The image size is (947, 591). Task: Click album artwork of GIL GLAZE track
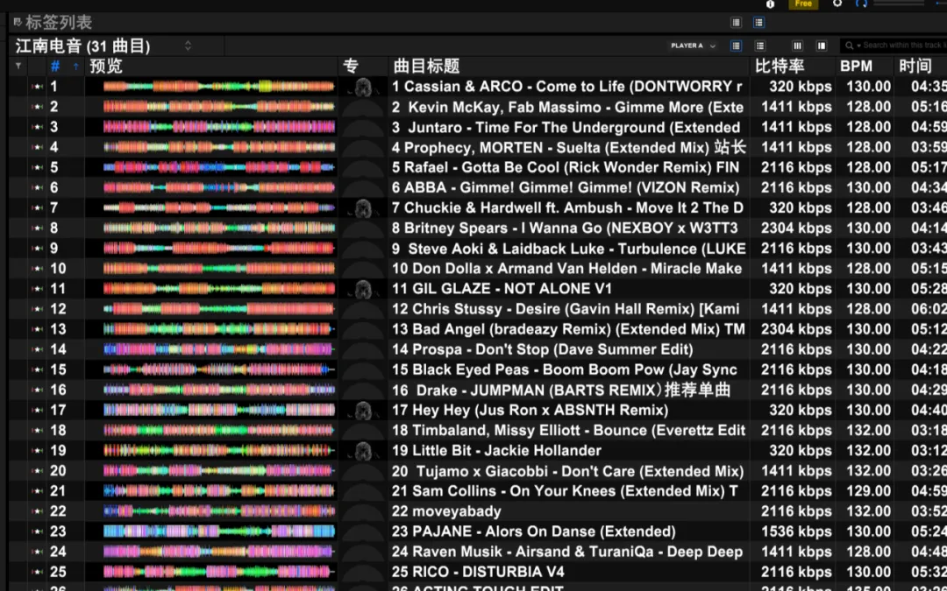(363, 289)
